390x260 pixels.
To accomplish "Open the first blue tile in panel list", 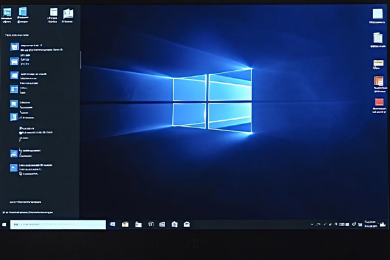I will click(x=14, y=47).
